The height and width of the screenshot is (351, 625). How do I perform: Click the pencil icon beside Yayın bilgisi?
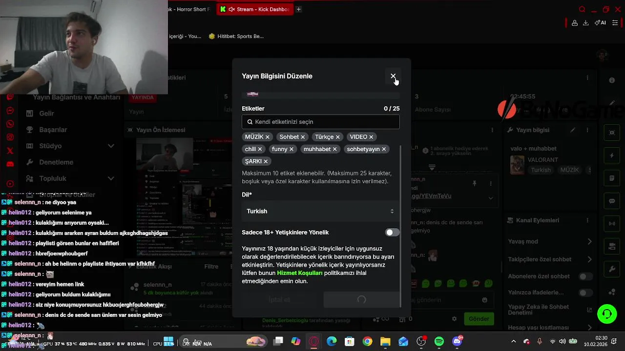coord(573,130)
